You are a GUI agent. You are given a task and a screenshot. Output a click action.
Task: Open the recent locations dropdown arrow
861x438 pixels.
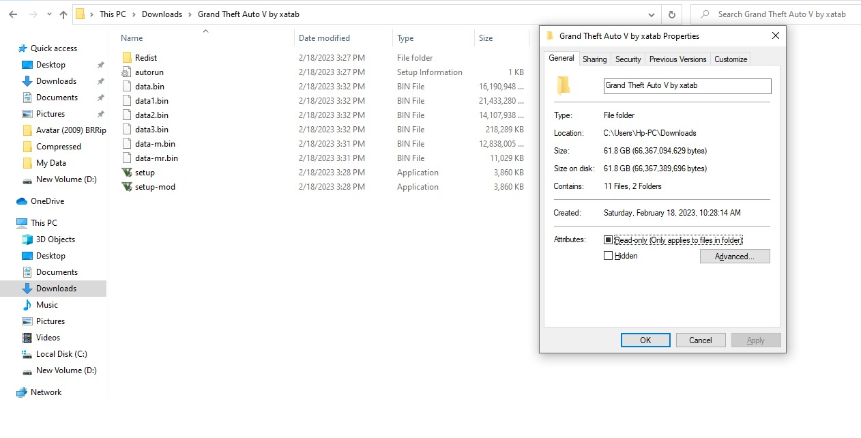tap(49, 14)
